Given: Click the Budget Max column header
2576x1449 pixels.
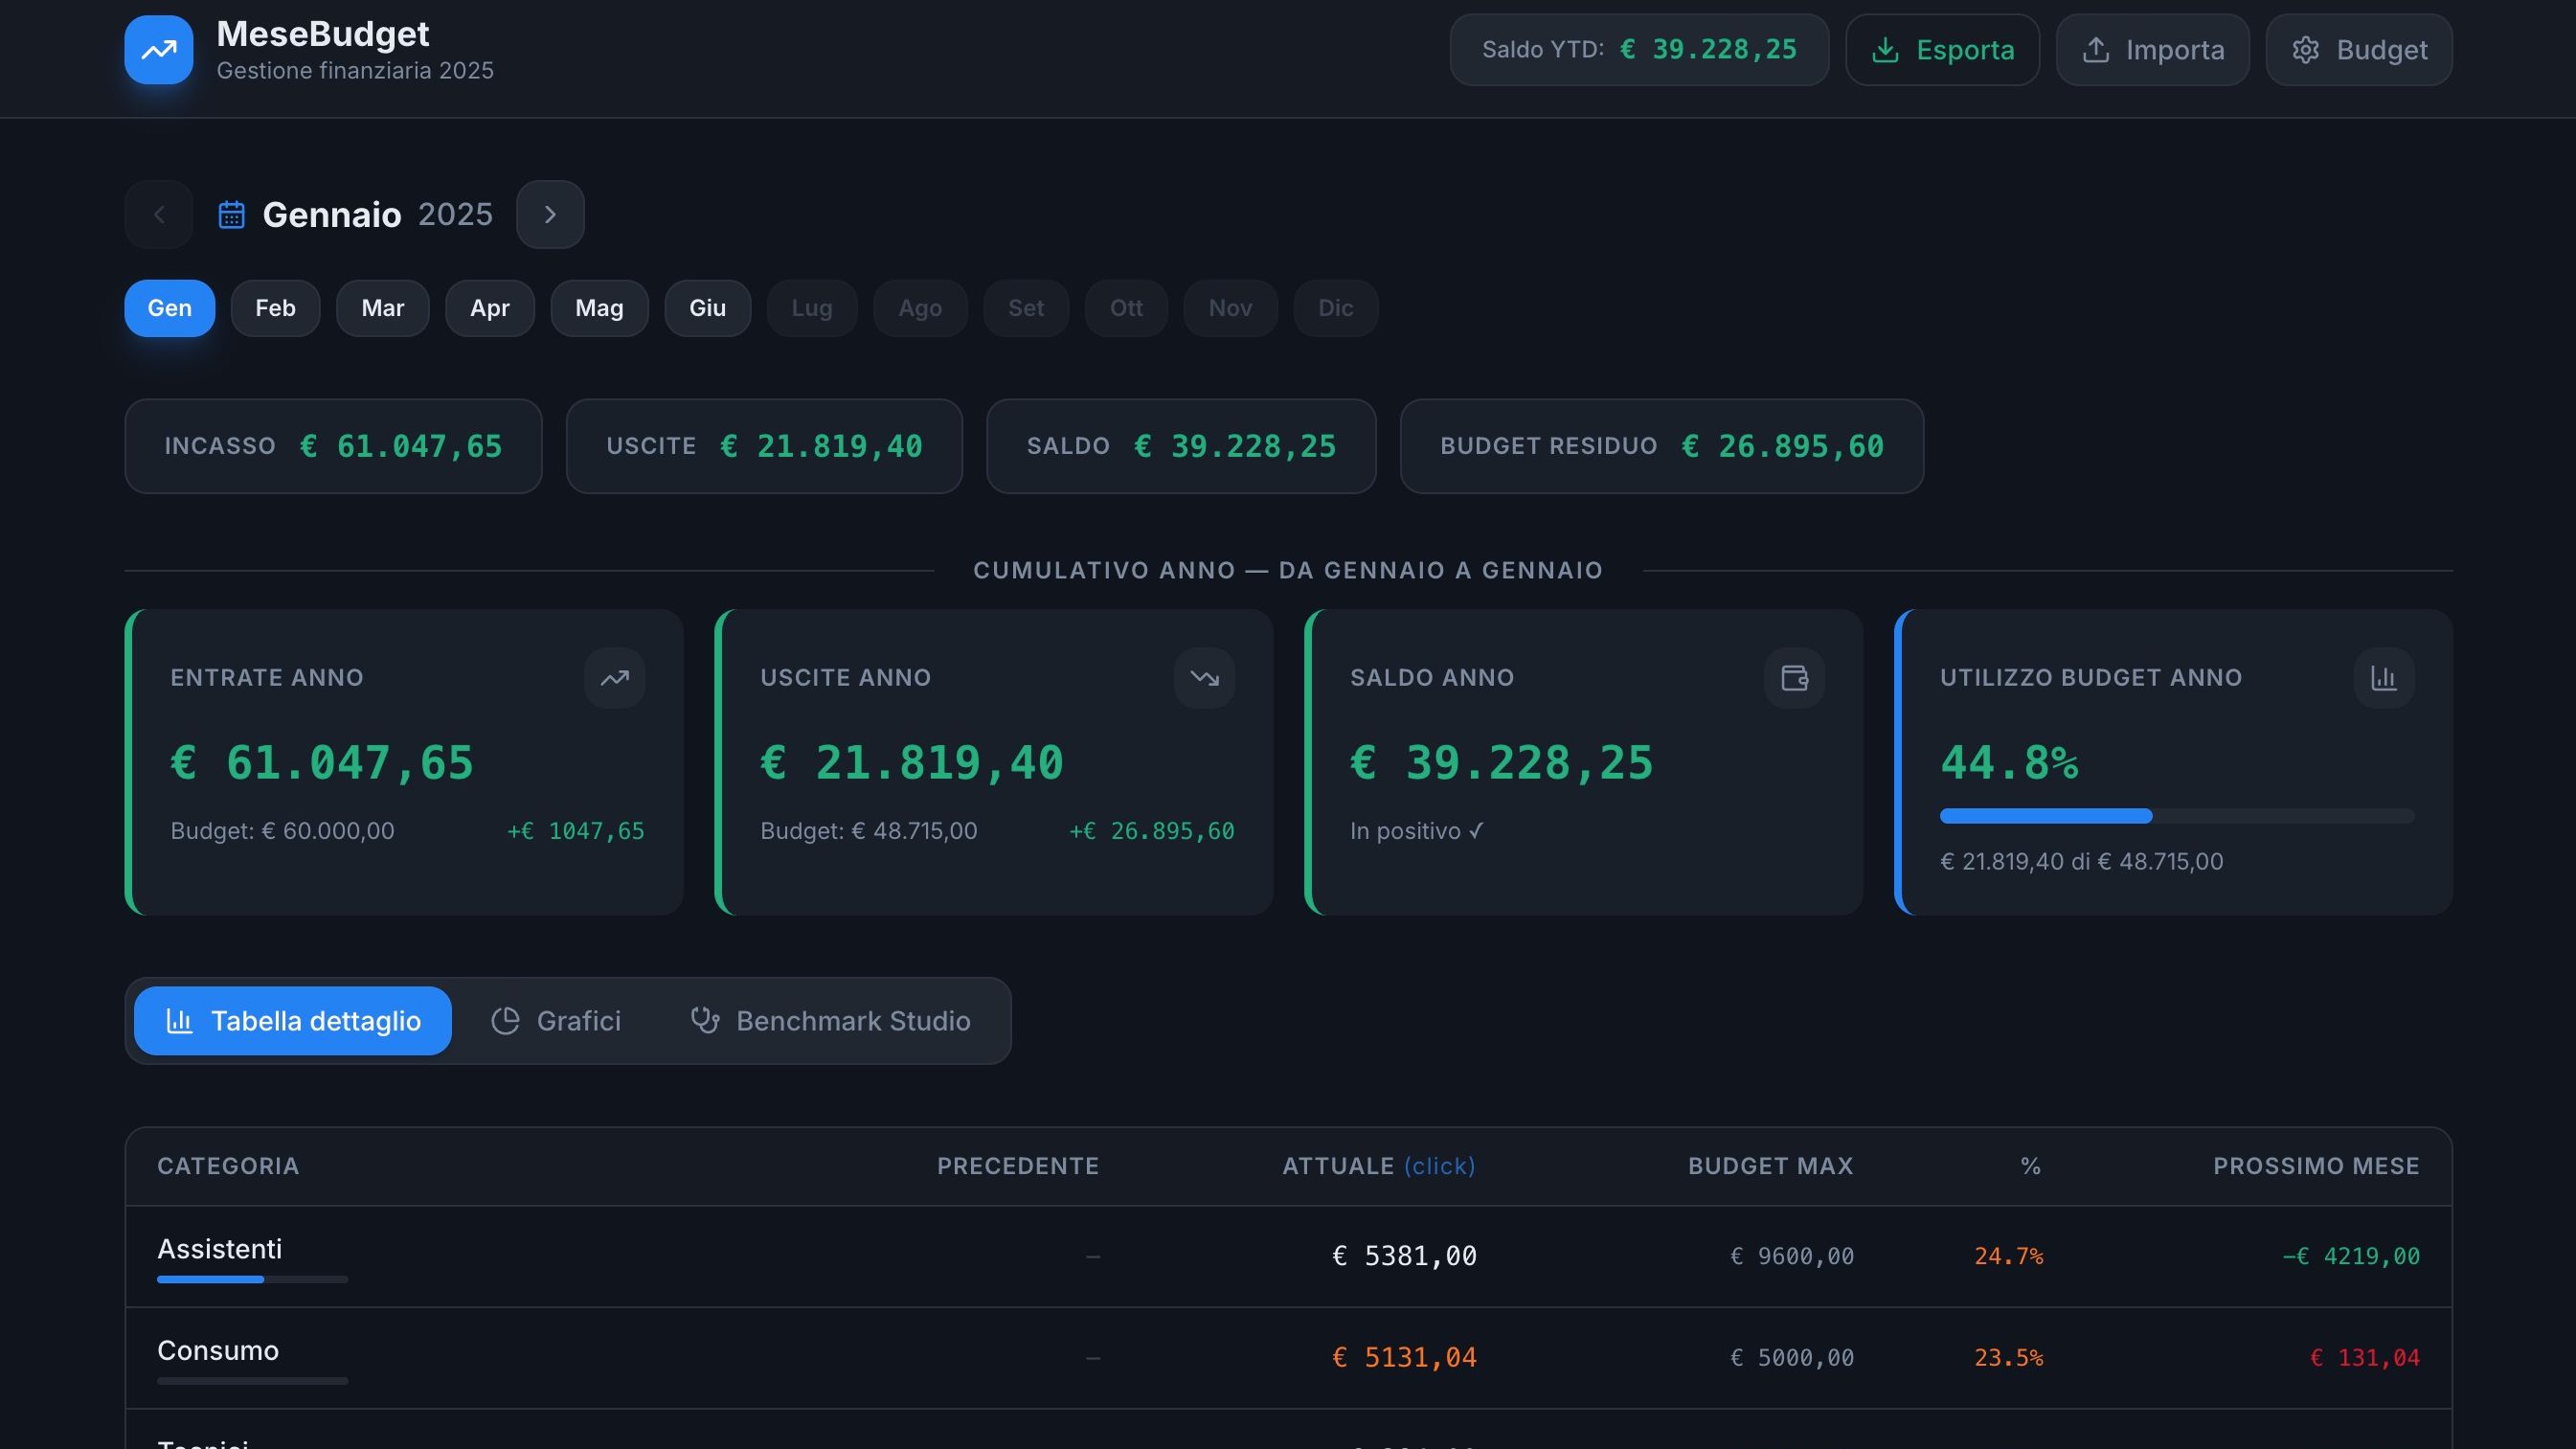Looking at the screenshot, I should tap(1770, 1166).
